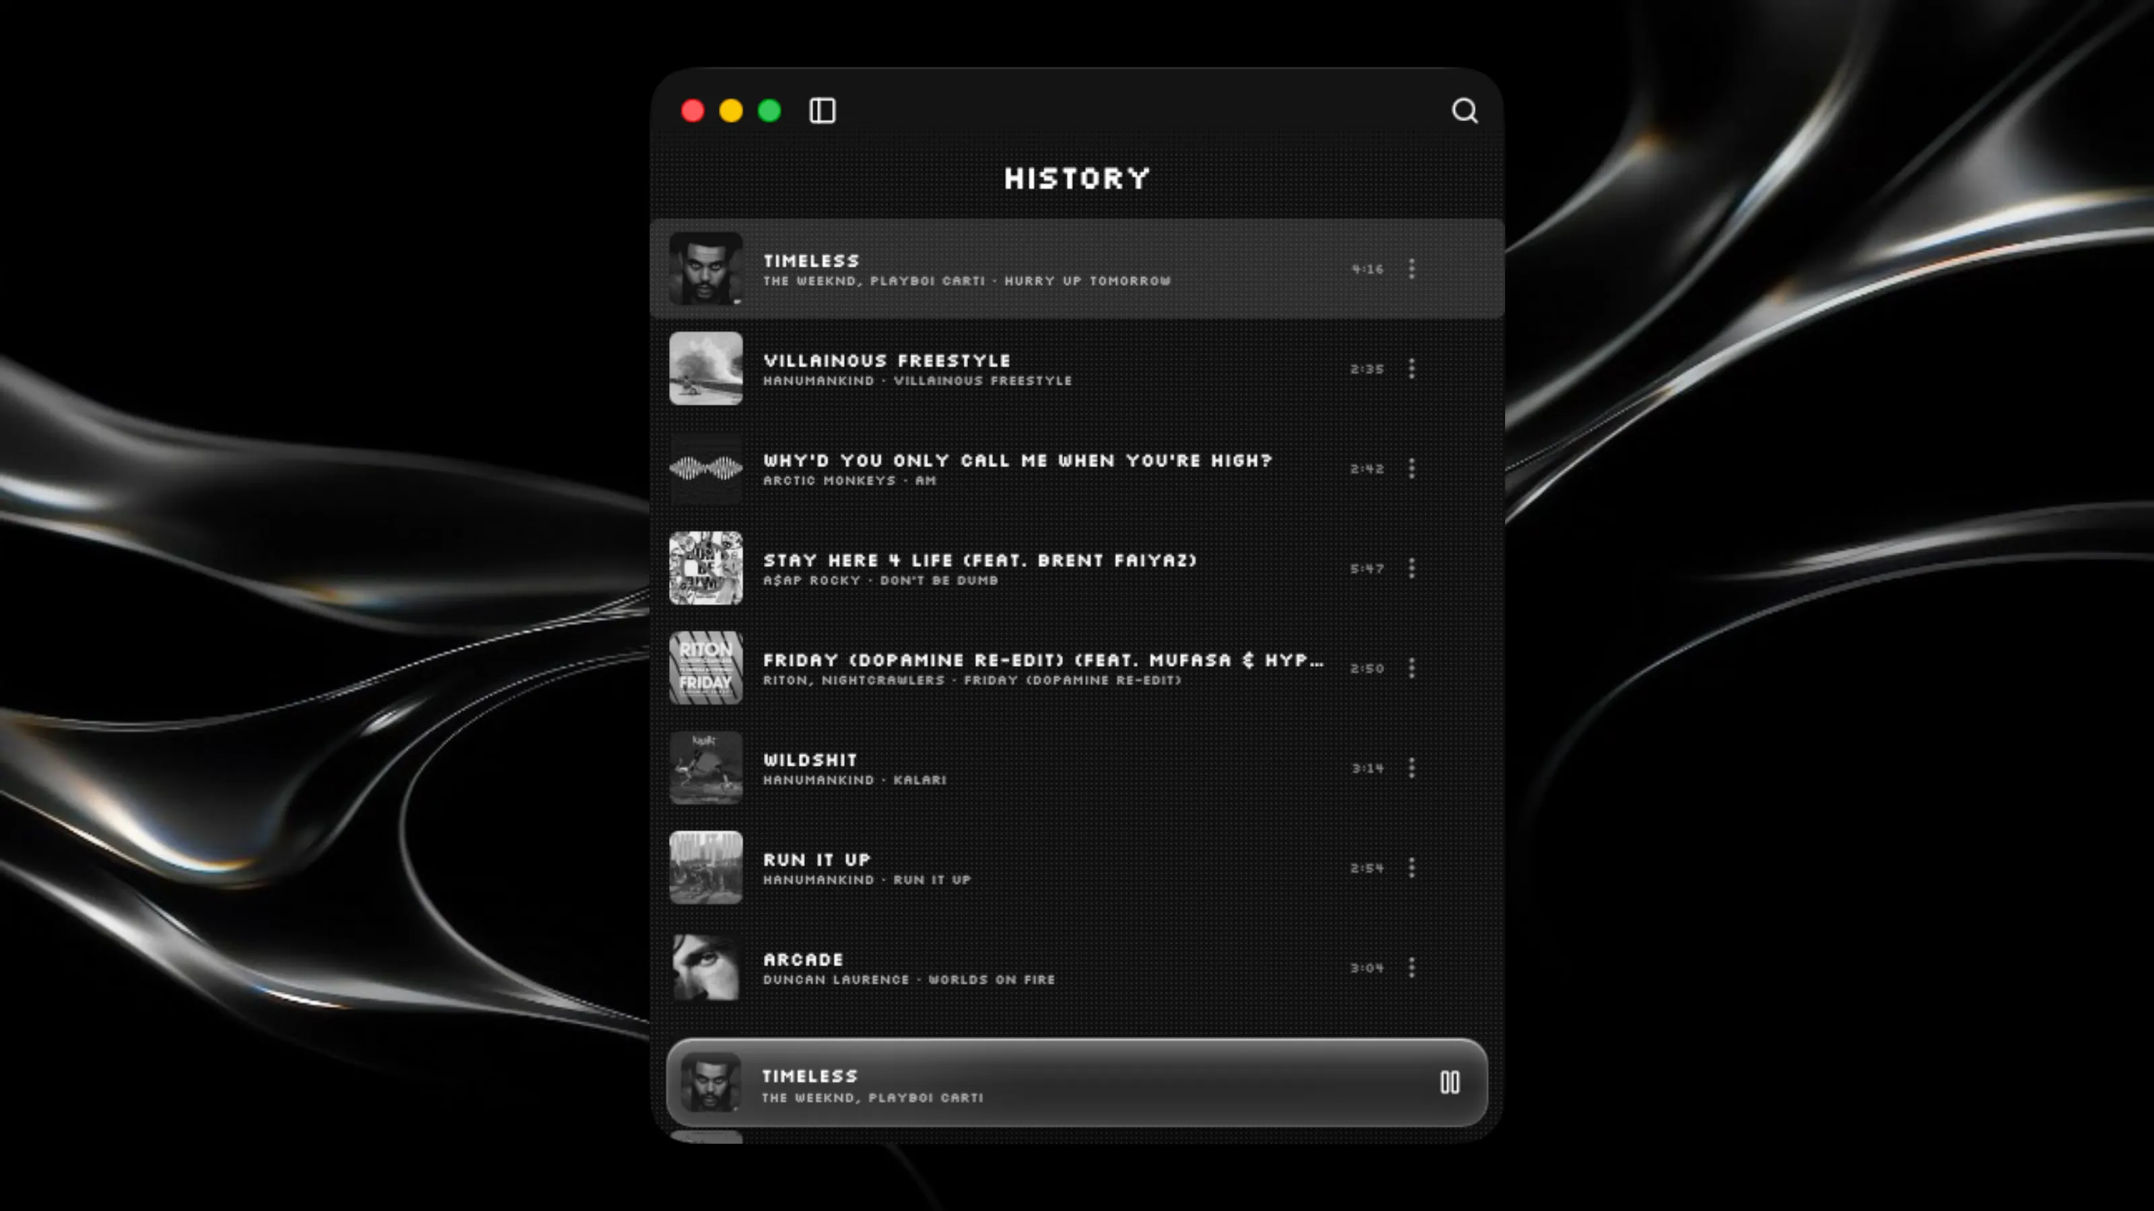Pause the currently playing Timeless track
Image resolution: width=2154 pixels, height=1211 pixels.
[x=1450, y=1082]
